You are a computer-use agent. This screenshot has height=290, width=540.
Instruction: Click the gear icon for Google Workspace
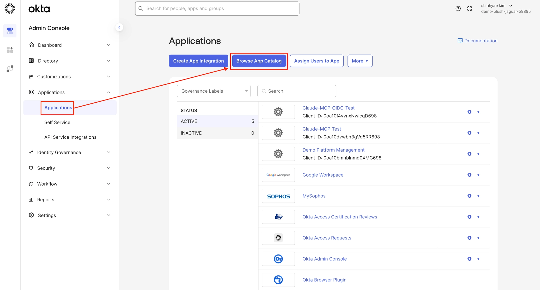click(469, 175)
